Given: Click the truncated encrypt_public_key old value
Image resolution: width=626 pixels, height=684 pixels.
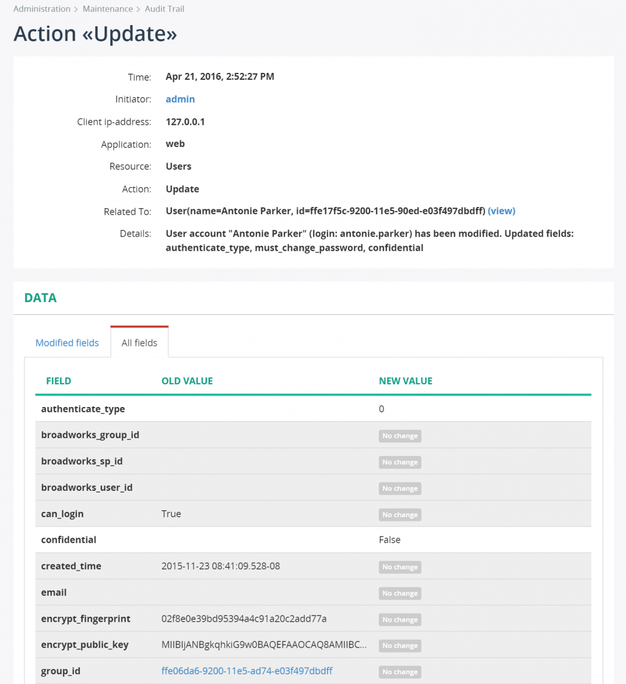Looking at the screenshot, I should (264, 645).
